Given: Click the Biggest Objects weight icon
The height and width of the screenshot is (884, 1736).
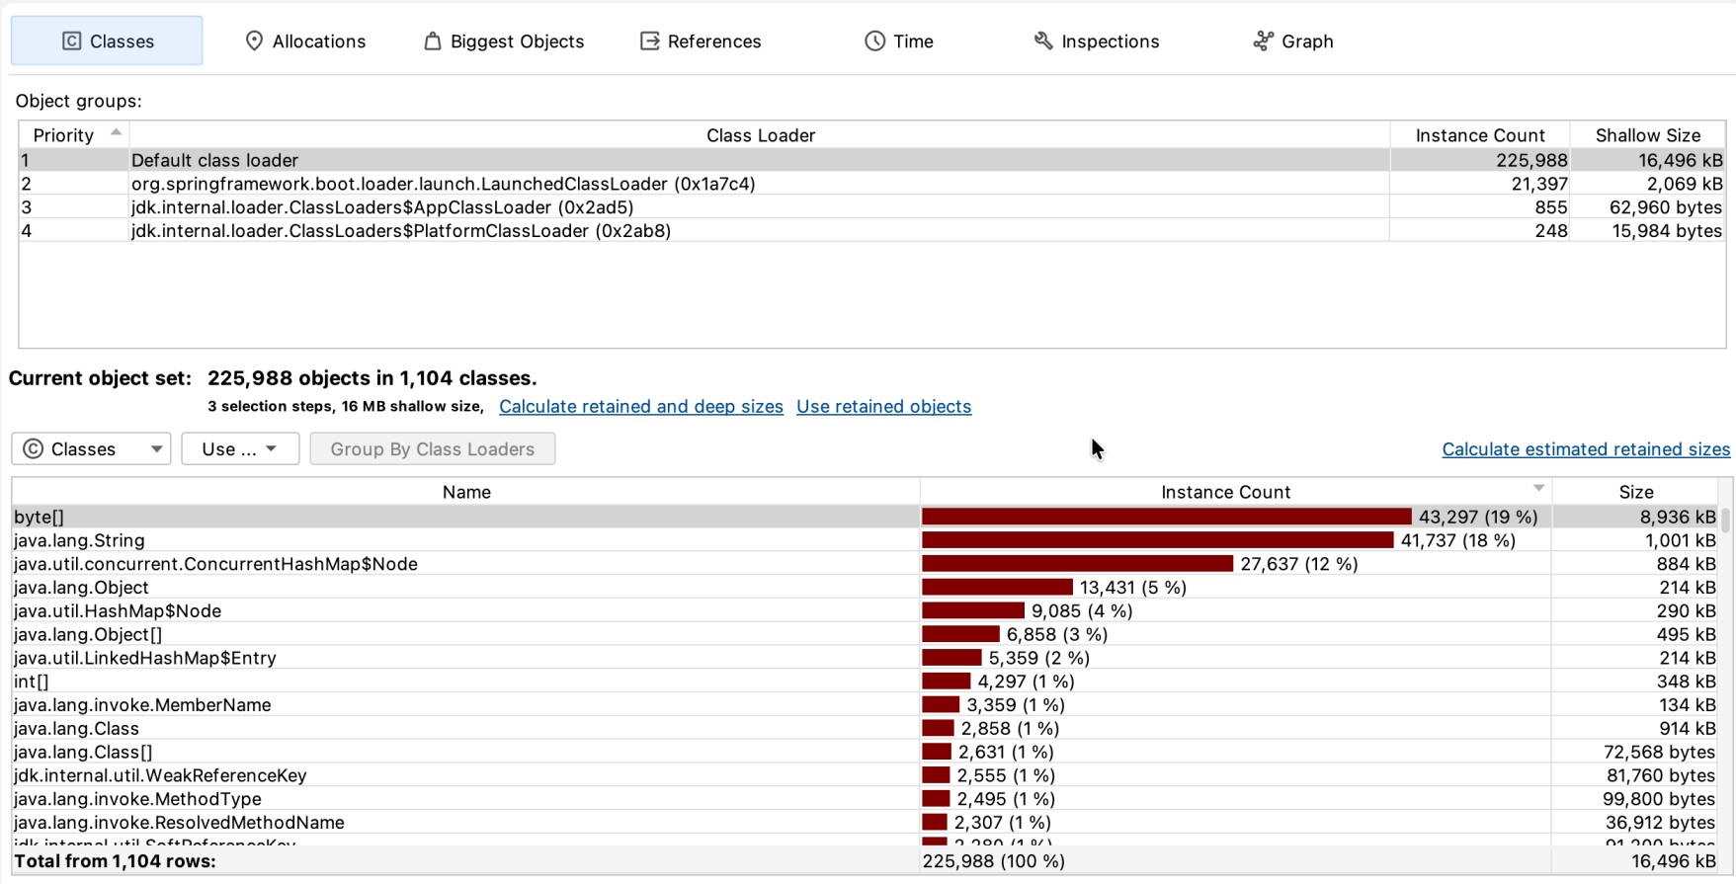Looking at the screenshot, I should 432,40.
